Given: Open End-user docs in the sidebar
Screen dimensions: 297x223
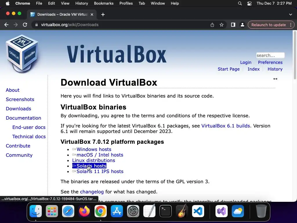Looking at the screenshot, I should pos(29,127).
